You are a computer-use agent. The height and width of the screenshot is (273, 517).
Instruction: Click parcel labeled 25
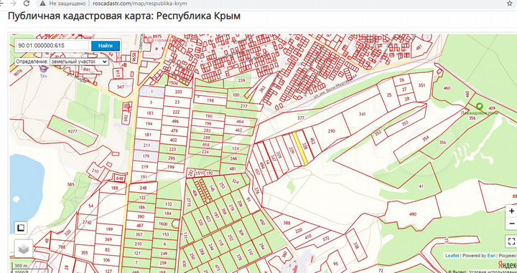388,95
